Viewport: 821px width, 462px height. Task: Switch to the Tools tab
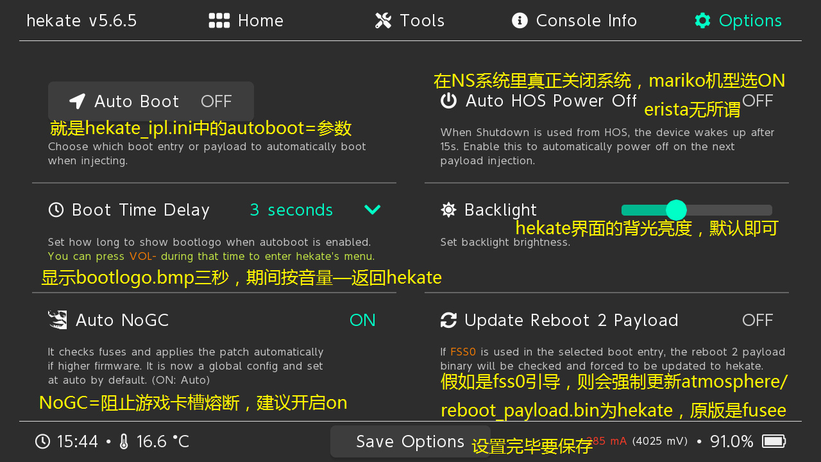click(x=410, y=21)
